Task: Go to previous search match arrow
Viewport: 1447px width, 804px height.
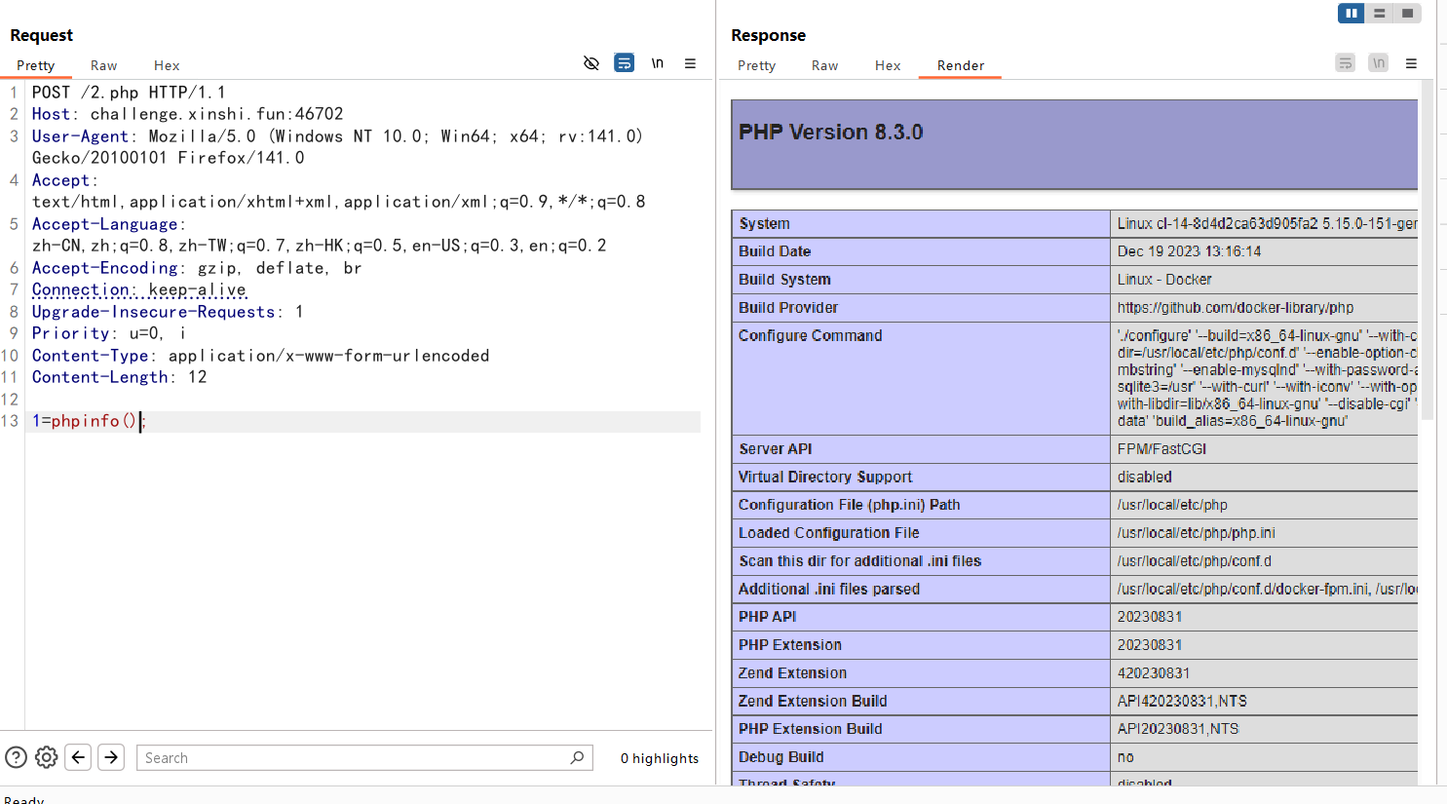Action: [x=79, y=757]
